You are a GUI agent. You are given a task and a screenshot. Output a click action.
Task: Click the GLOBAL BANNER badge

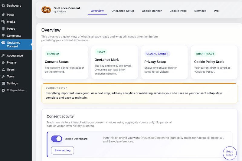pyautogui.click(x=157, y=54)
